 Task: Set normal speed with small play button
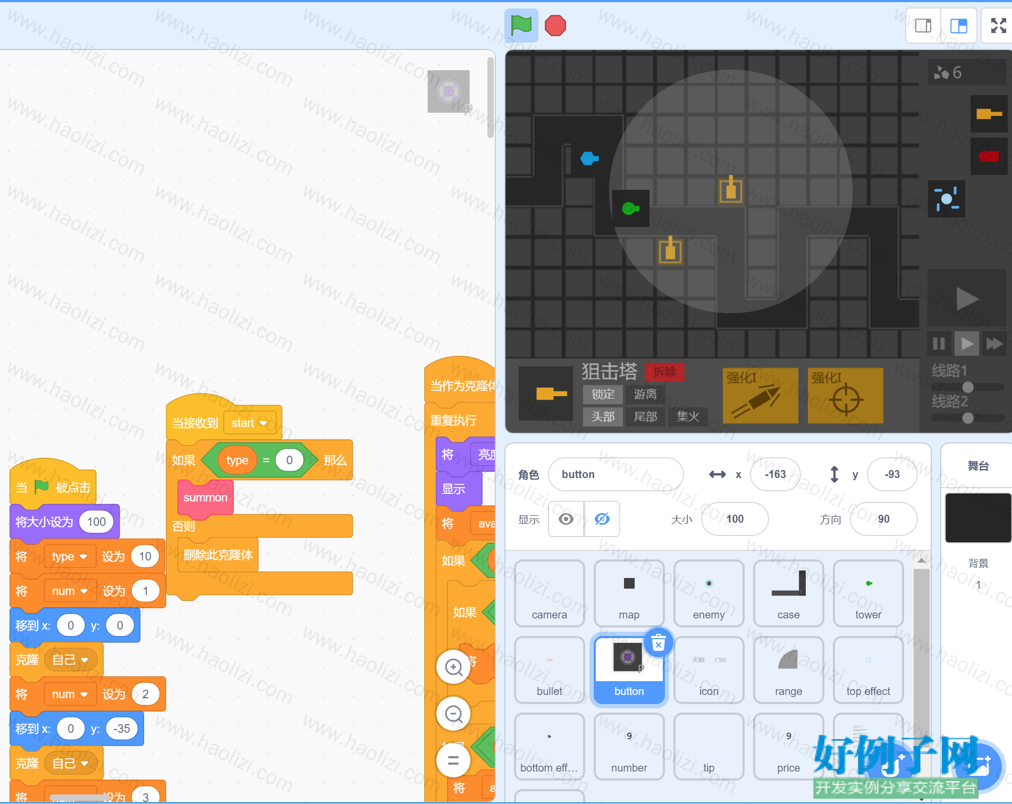point(967,344)
